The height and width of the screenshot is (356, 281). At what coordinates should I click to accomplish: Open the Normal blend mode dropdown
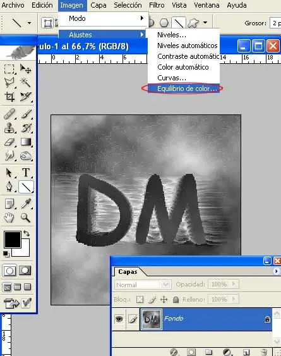143,285
